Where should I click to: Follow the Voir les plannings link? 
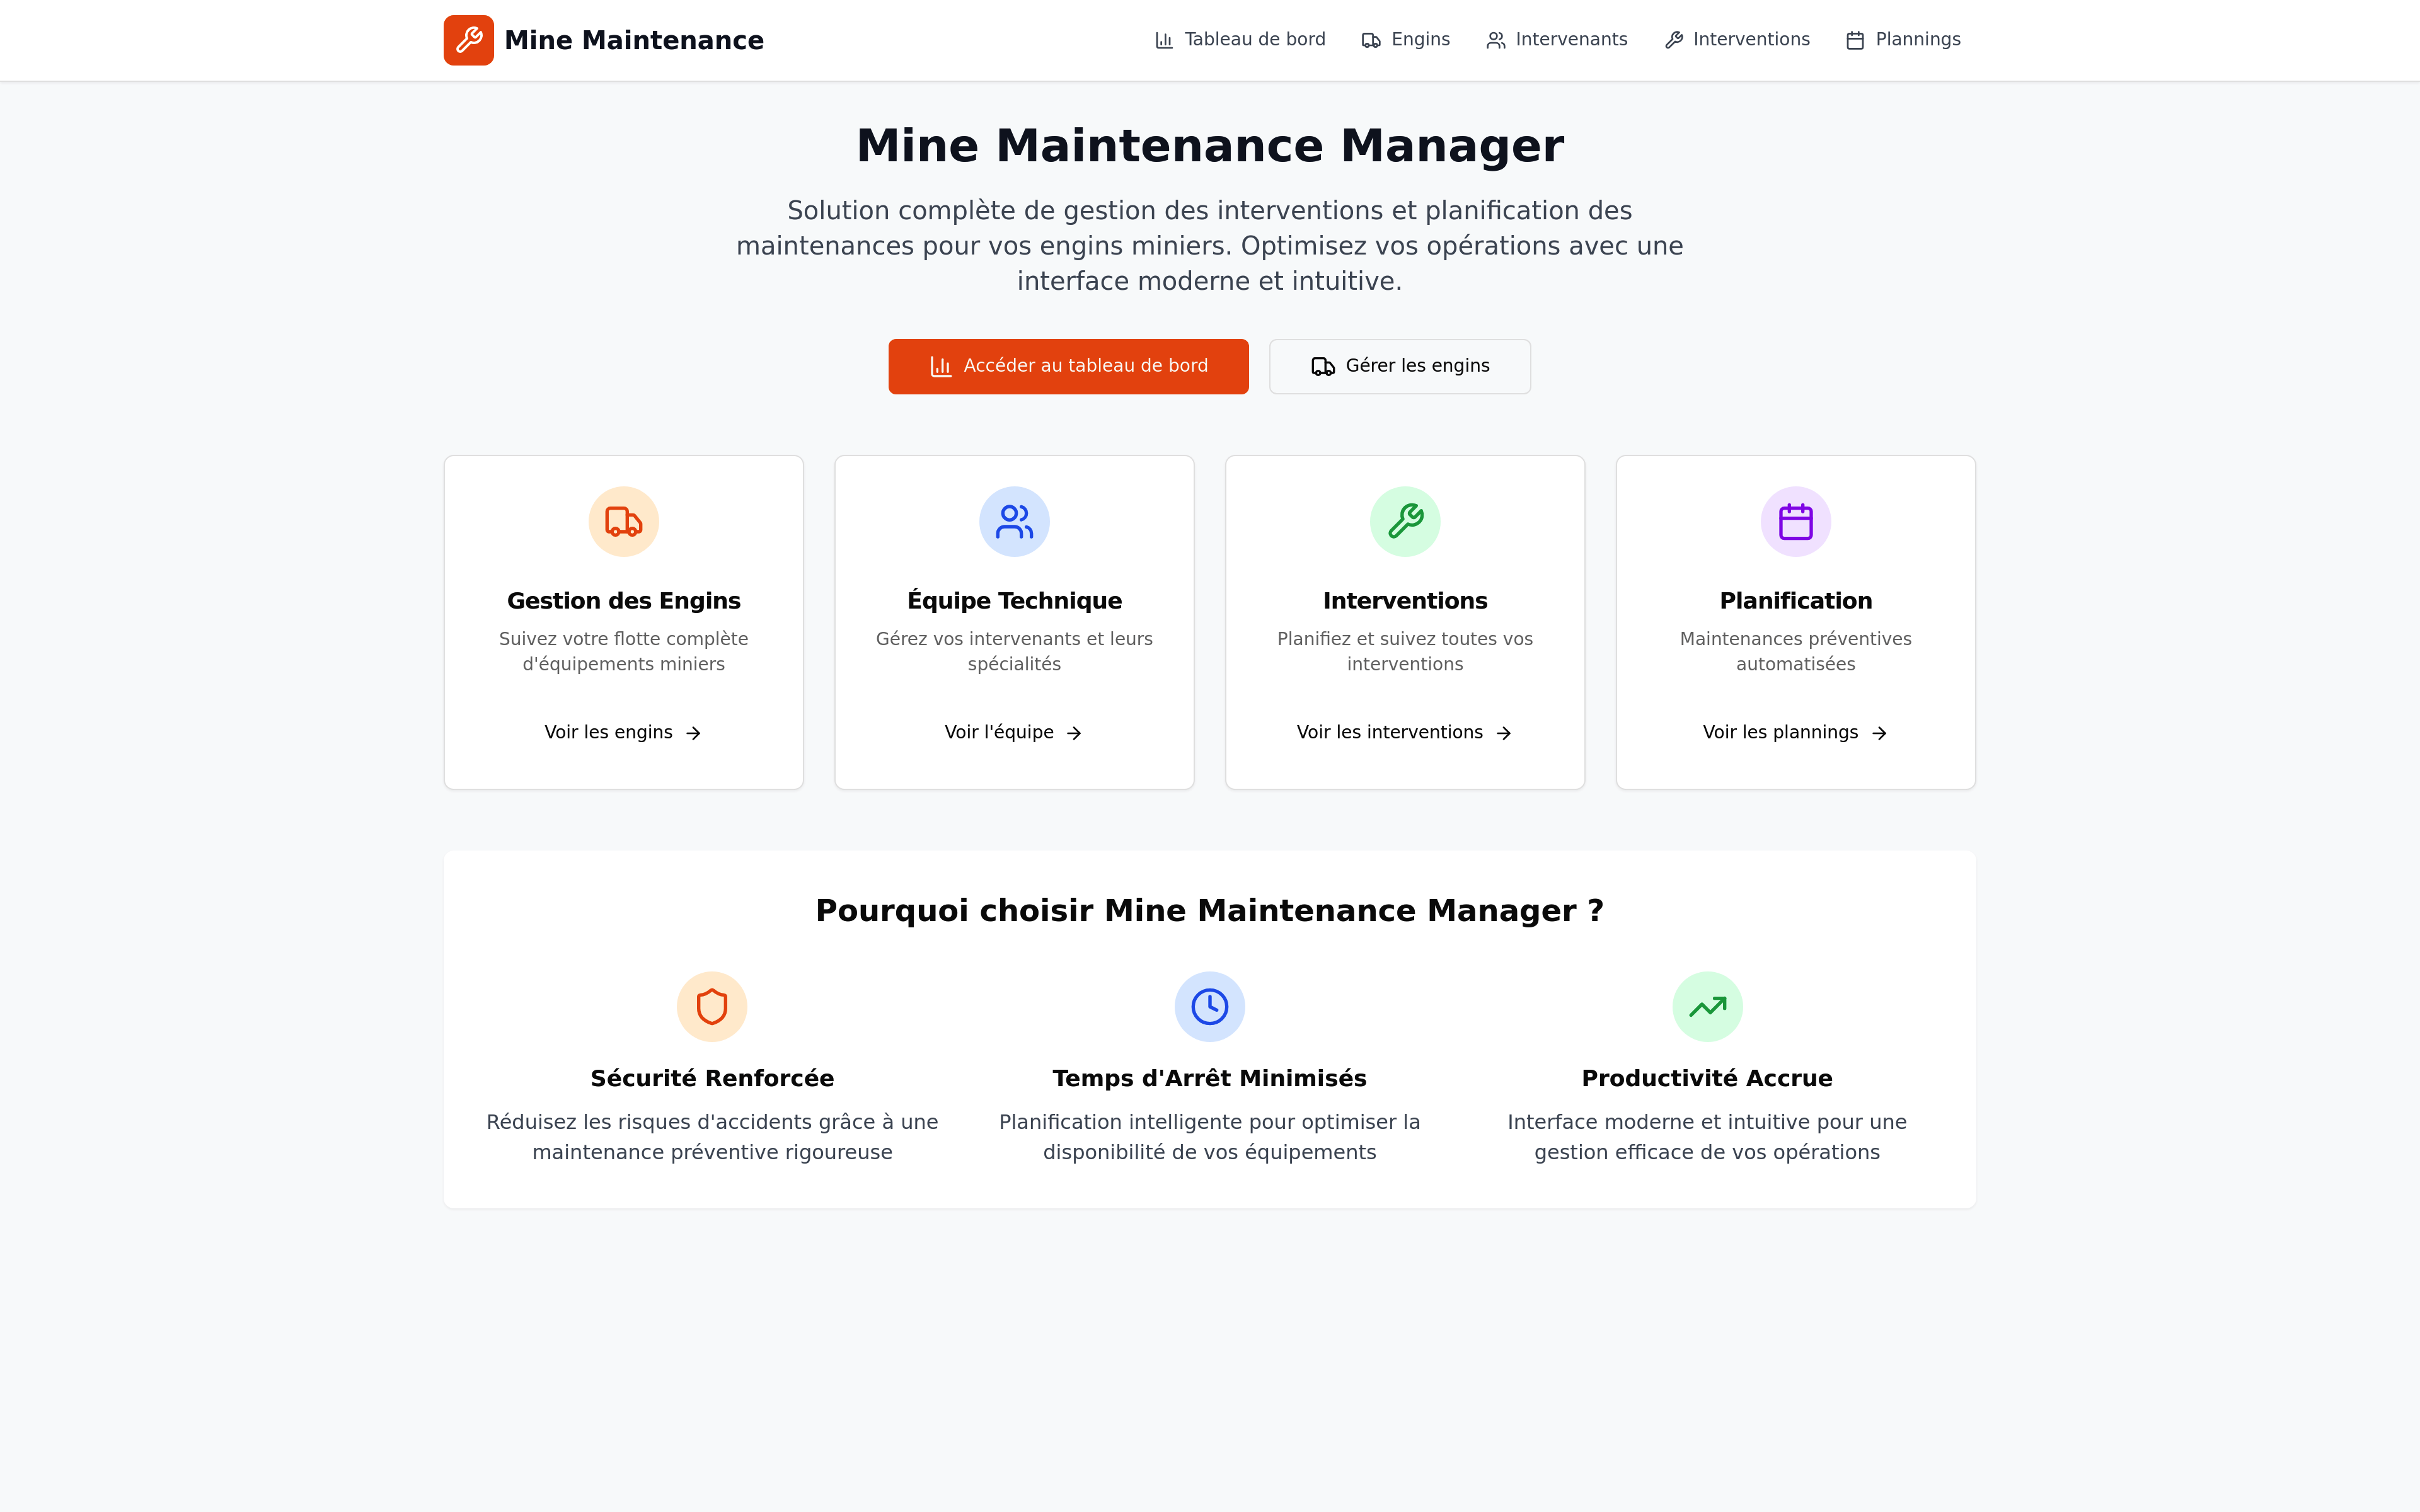pos(1795,732)
